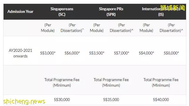Click the Singapore PRs (SPR) header

point(111,12)
